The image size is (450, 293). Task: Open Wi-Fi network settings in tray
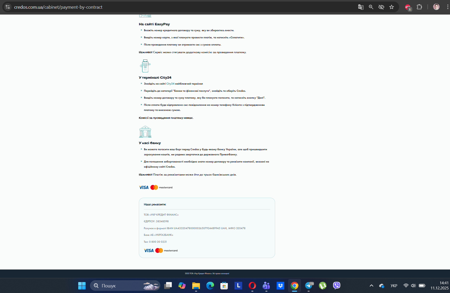click(406, 286)
